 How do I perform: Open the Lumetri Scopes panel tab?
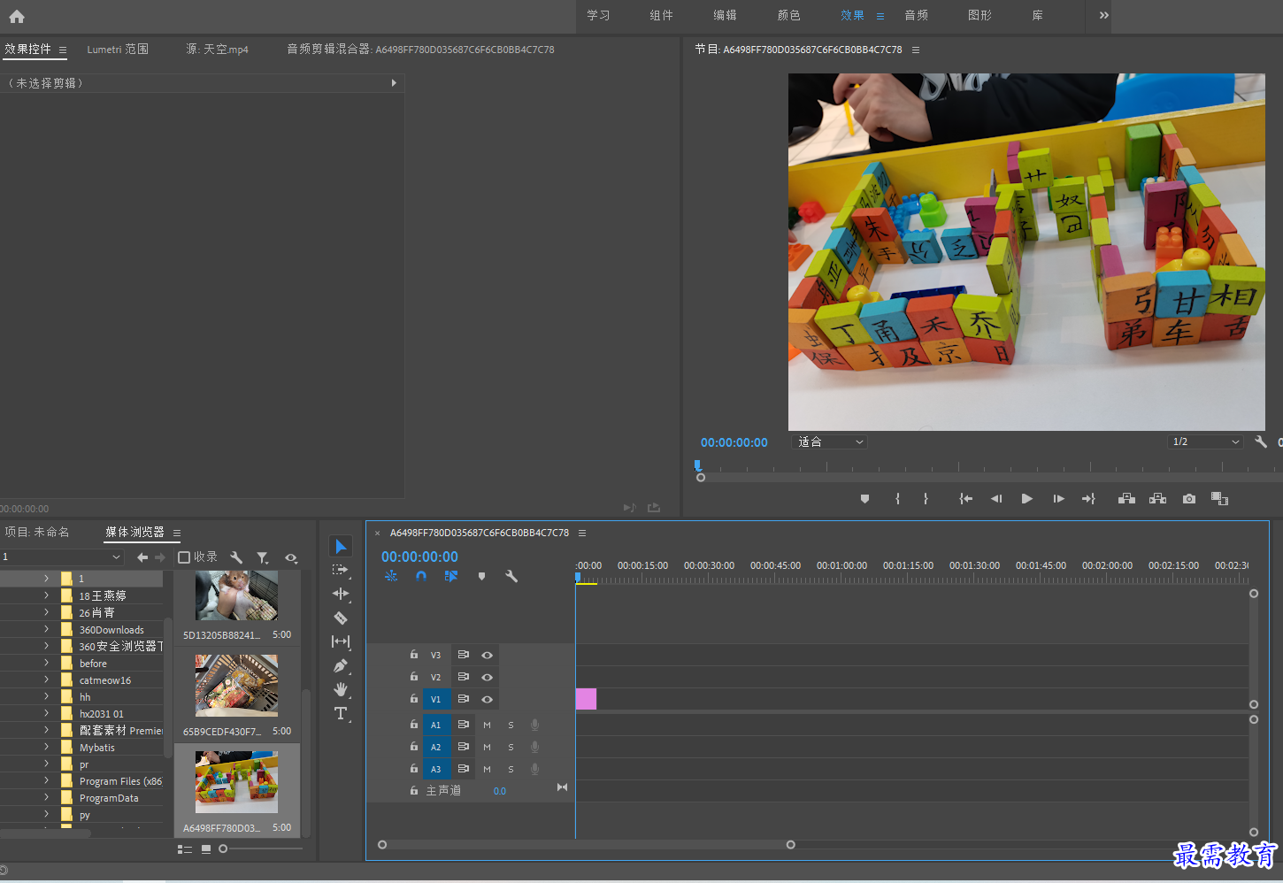[118, 50]
